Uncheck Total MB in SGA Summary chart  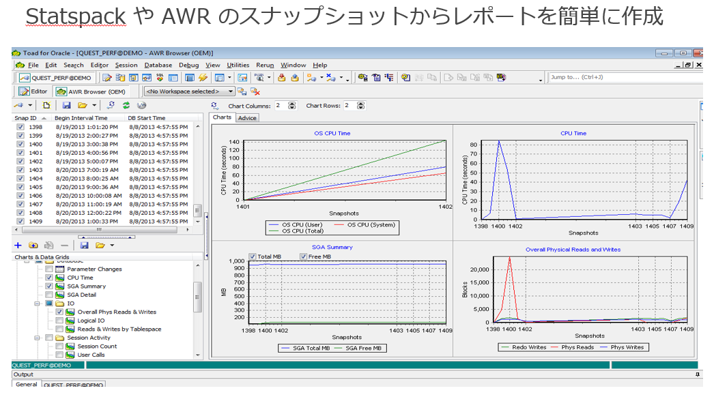253,256
